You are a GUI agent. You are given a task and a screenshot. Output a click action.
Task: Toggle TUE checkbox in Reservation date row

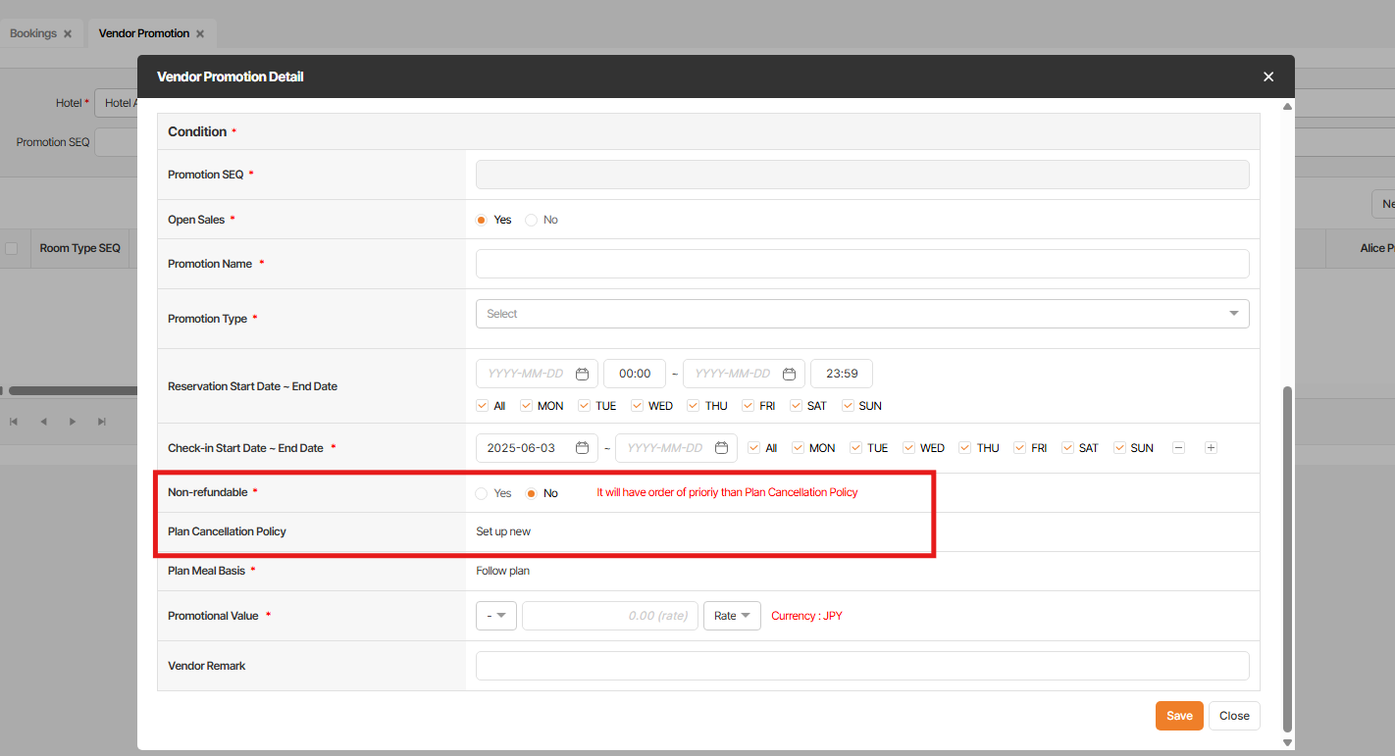coord(584,406)
